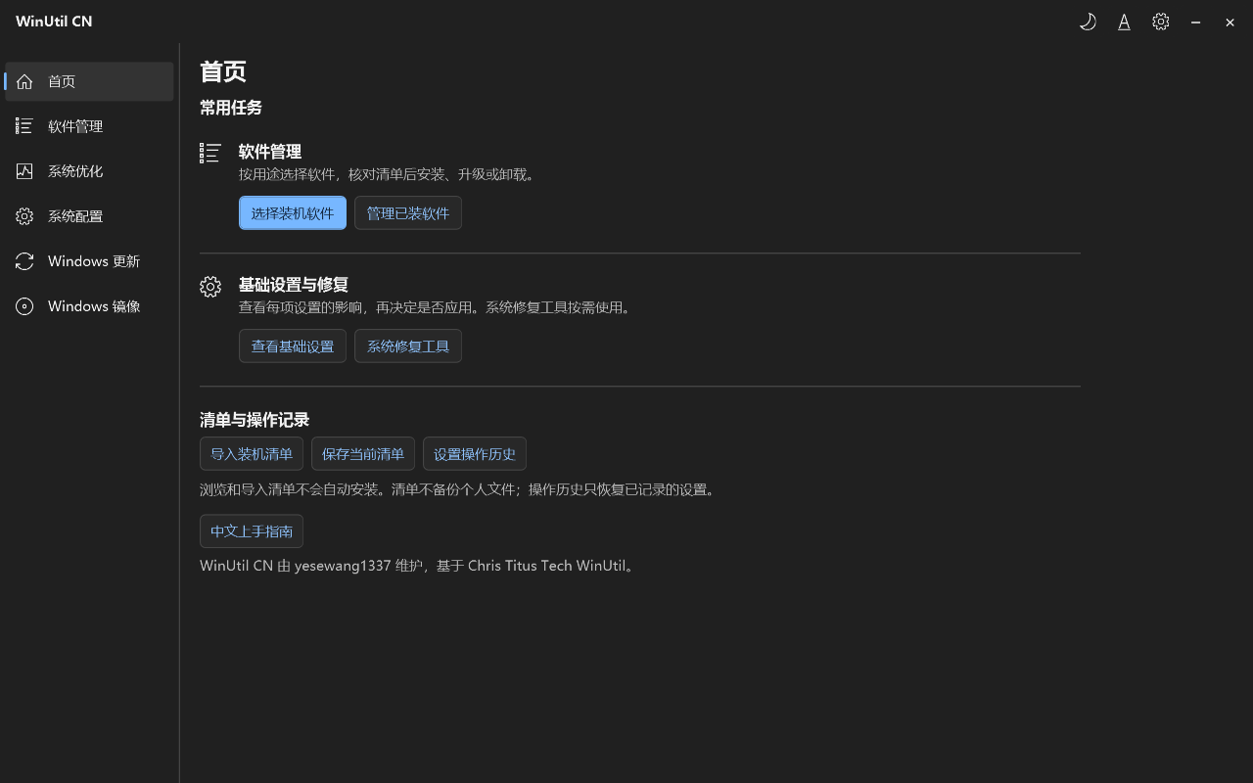Open 系统修复工具 button
The image size is (1253, 783).
pyautogui.click(x=408, y=346)
